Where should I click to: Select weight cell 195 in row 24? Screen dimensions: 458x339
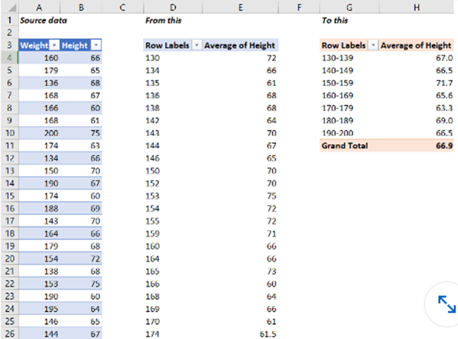(x=39, y=309)
